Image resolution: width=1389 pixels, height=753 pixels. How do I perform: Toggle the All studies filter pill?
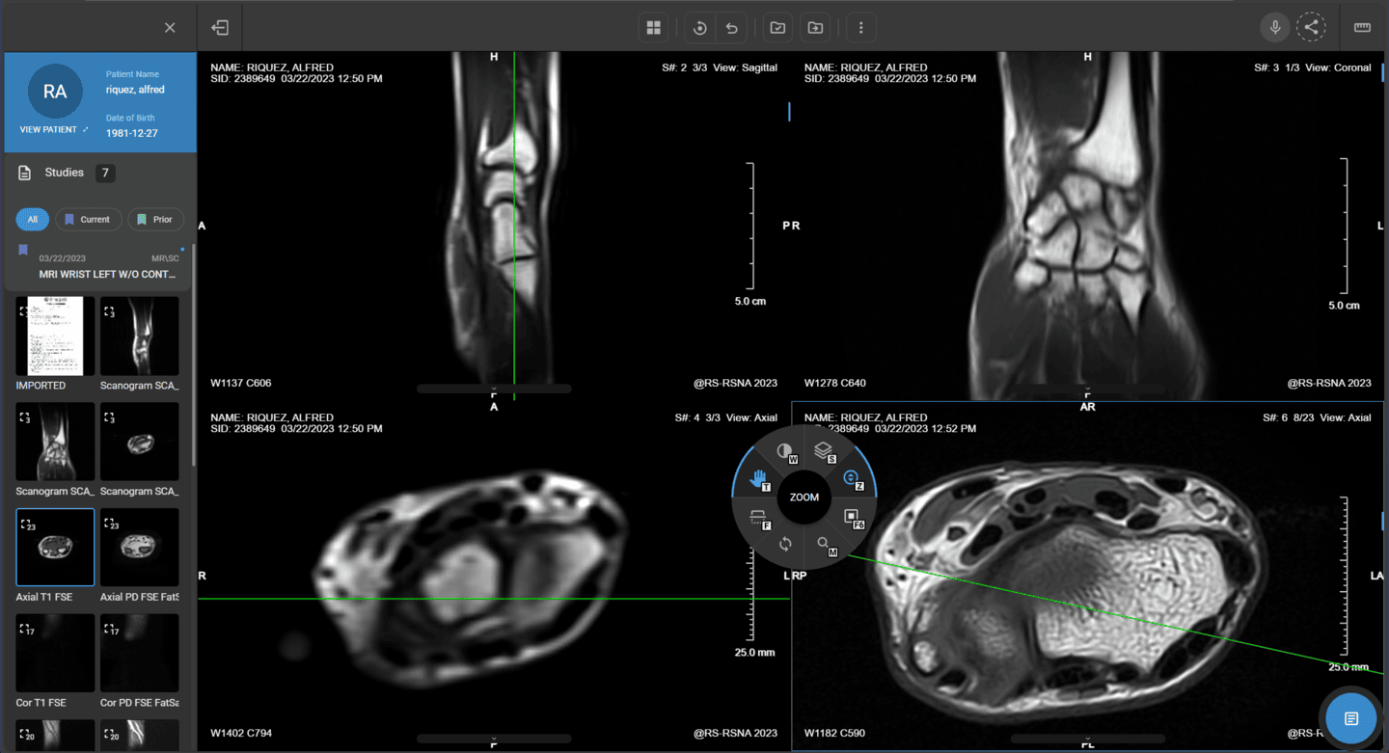coord(32,219)
